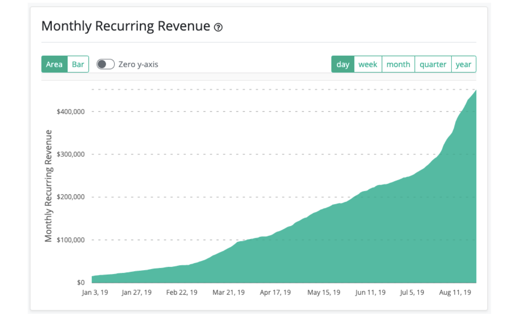The image size is (515, 325).
Task: Click the $0 y-axis label
Action: 80,282
